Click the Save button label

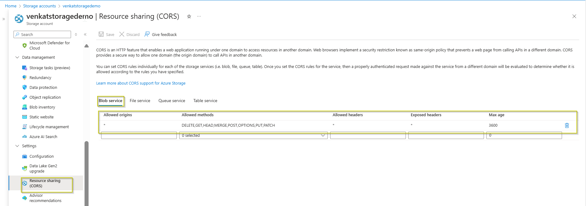(110, 34)
